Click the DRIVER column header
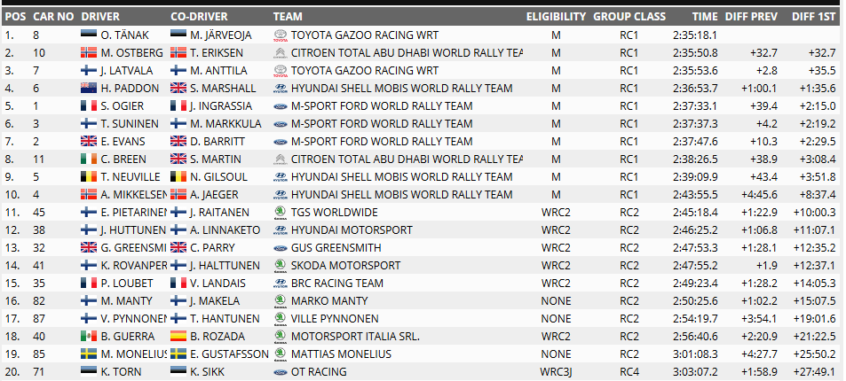The image size is (846, 381). point(100,17)
